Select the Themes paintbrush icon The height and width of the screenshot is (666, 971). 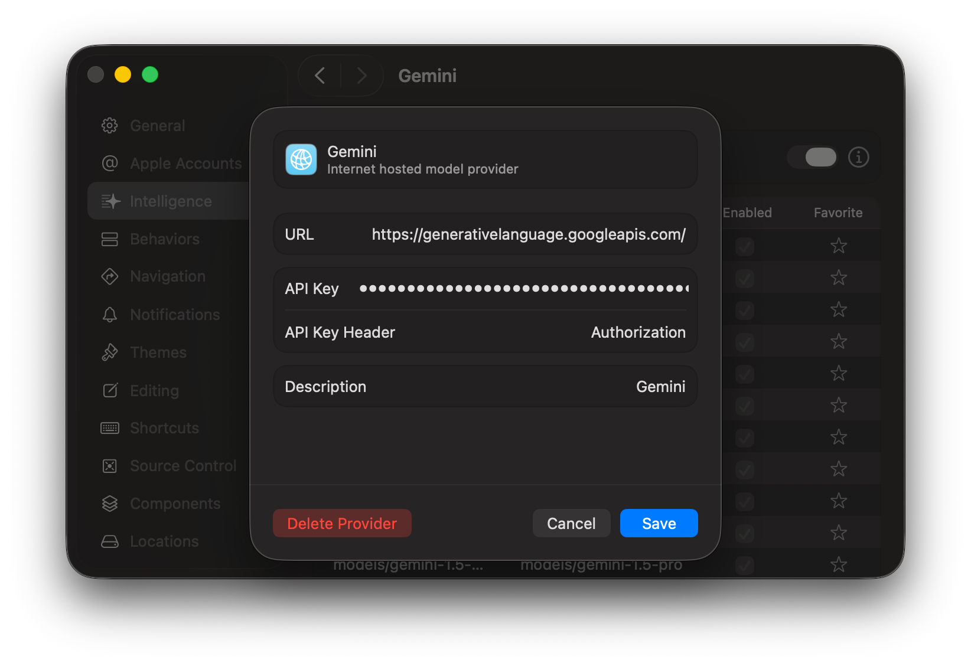pyautogui.click(x=110, y=352)
